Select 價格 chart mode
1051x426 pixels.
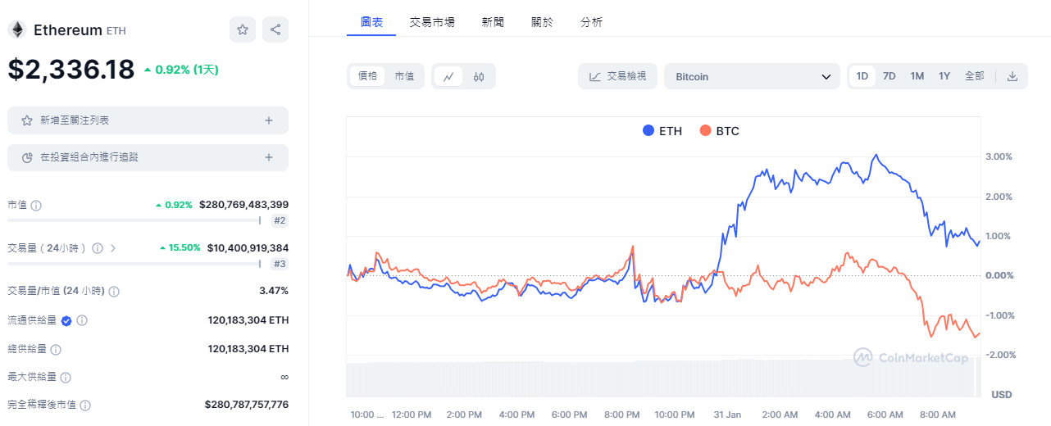click(368, 76)
